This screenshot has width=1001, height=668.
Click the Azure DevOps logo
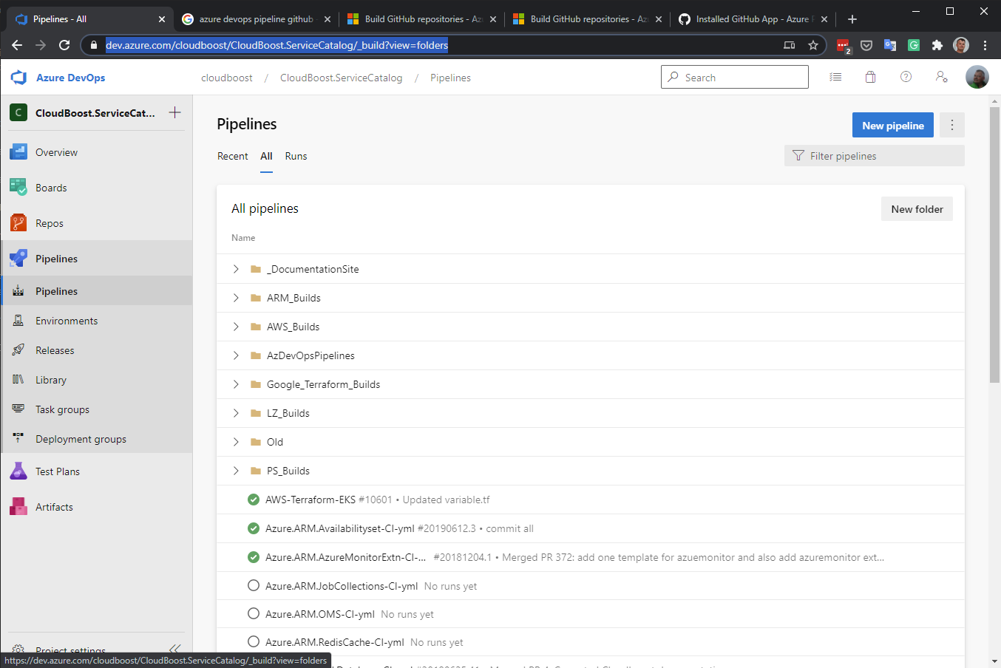pos(17,77)
